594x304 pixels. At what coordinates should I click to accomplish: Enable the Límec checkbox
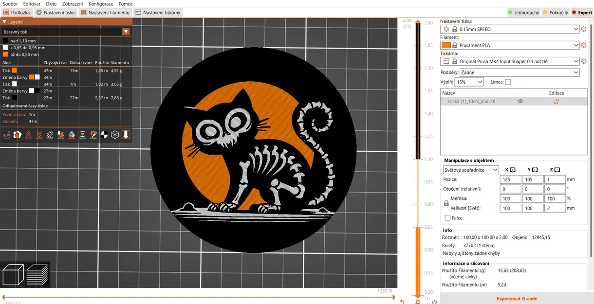(x=508, y=82)
